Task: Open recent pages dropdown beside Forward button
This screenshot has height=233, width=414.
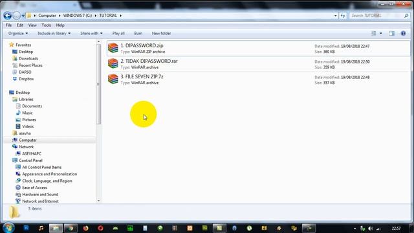Action: pyautogui.click(x=23, y=16)
